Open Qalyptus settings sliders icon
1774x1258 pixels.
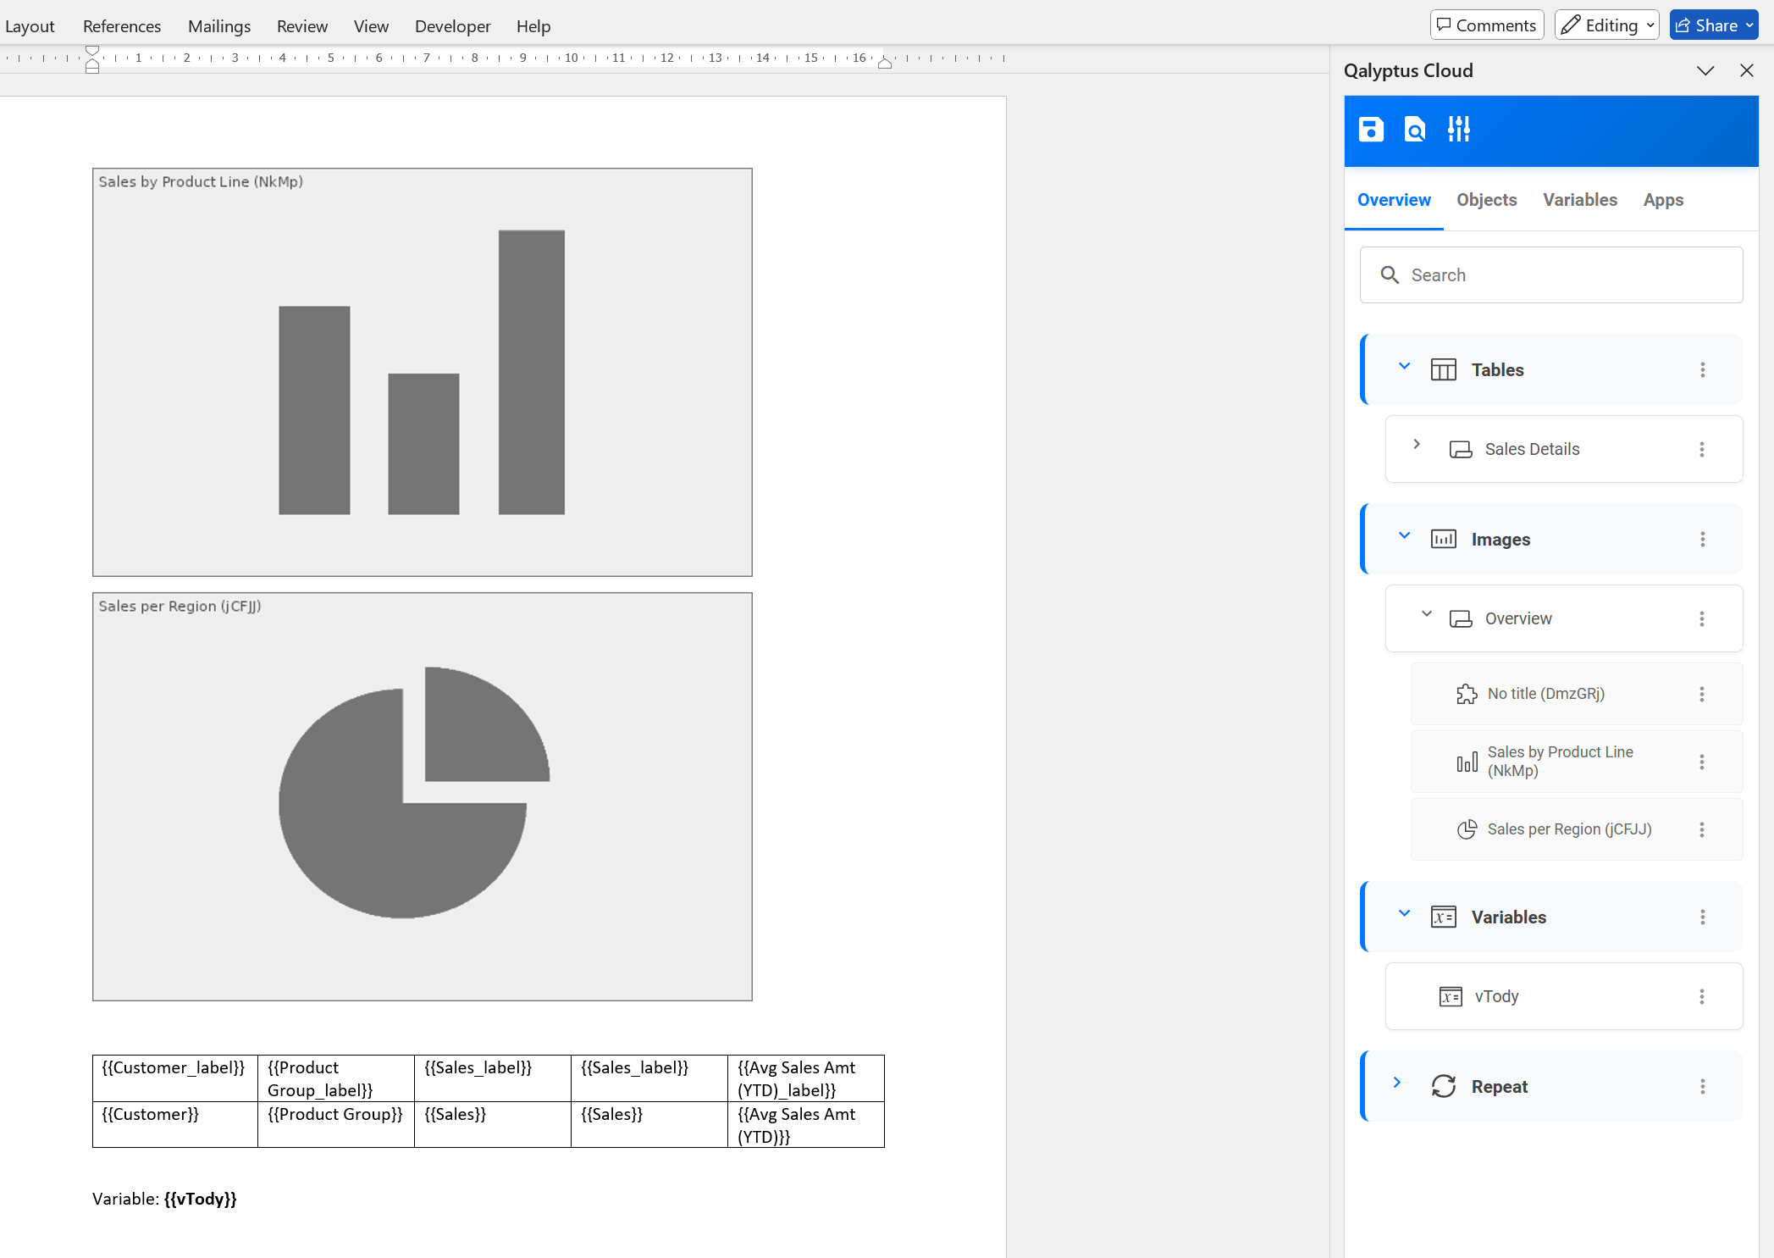click(1458, 130)
